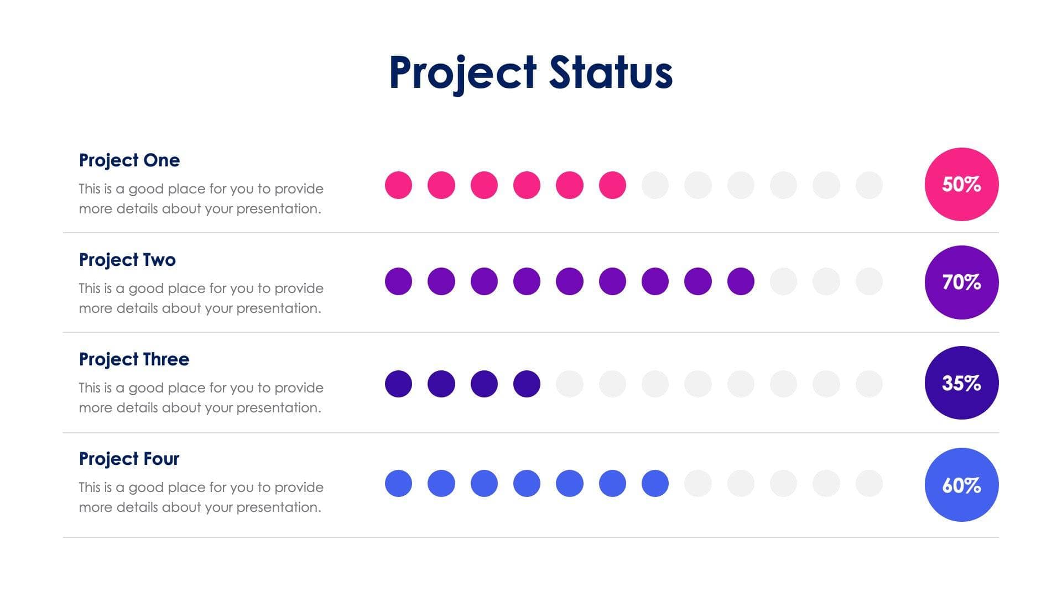The height and width of the screenshot is (597, 1062).
Task: Select the Project One heading
Action: [x=129, y=160]
